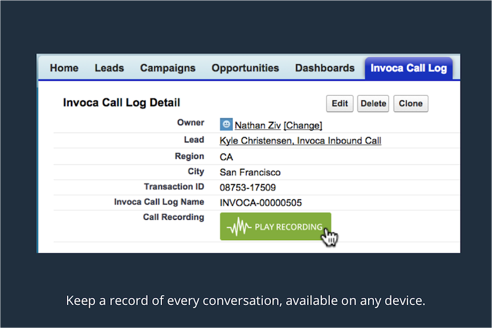492x328 pixels.
Task: Select the Invoca Call Log tab
Action: pyautogui.click(x=408, y=68)
